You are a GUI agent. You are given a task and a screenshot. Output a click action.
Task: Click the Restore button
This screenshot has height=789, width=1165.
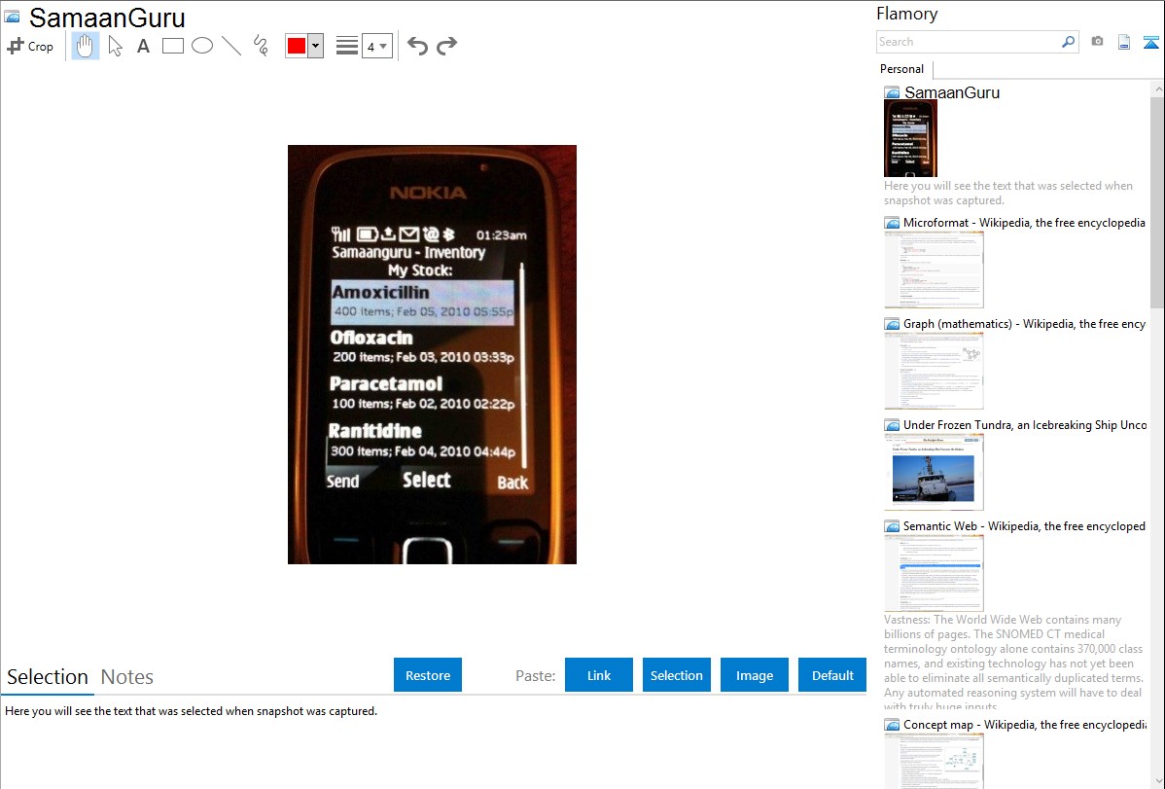tap(428, 675)
